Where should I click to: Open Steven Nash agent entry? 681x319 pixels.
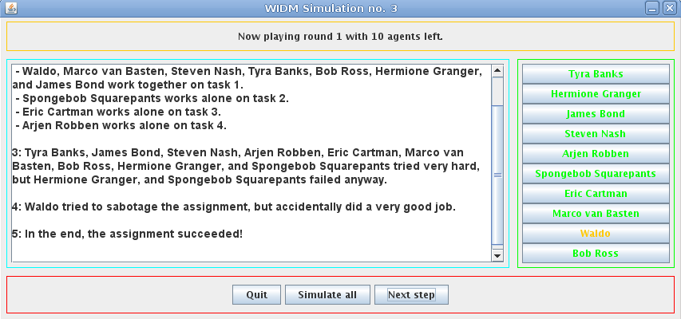(596, 134)
